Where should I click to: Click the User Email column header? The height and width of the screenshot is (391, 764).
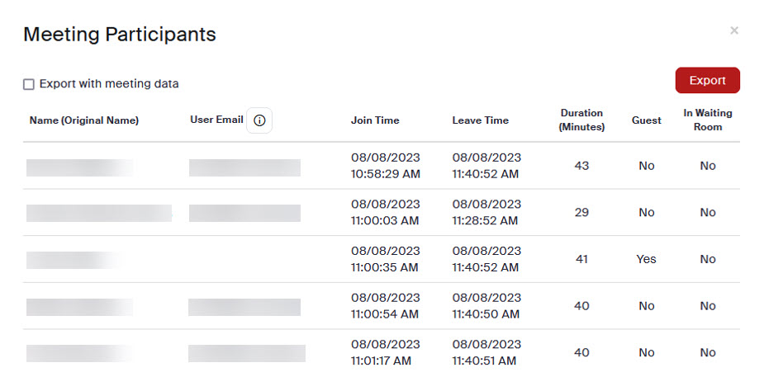pyautogui.click(x=216, y=120)
